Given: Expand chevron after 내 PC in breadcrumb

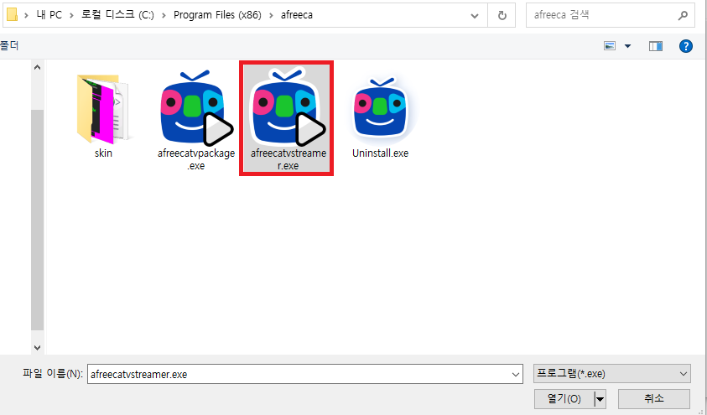Looking at the screenshot, I should [71, 15].
